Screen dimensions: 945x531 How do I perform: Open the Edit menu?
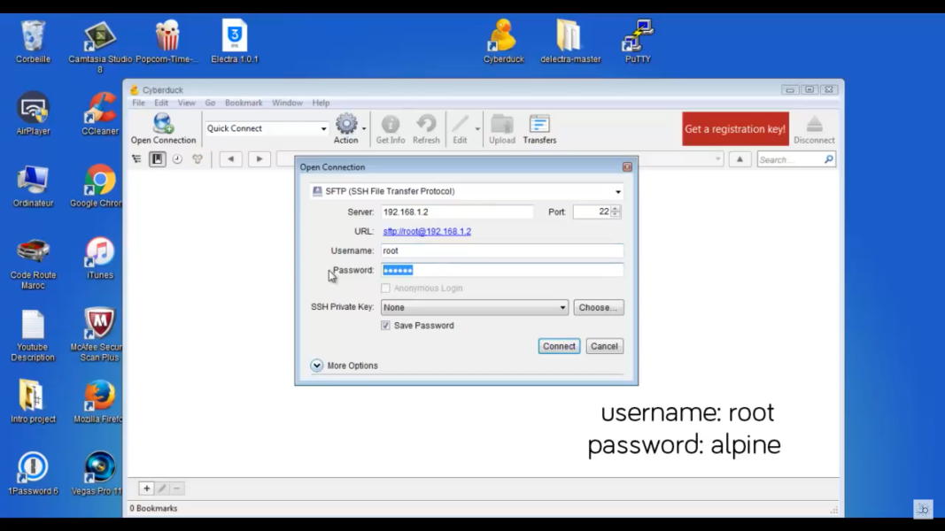coord(161,103)
